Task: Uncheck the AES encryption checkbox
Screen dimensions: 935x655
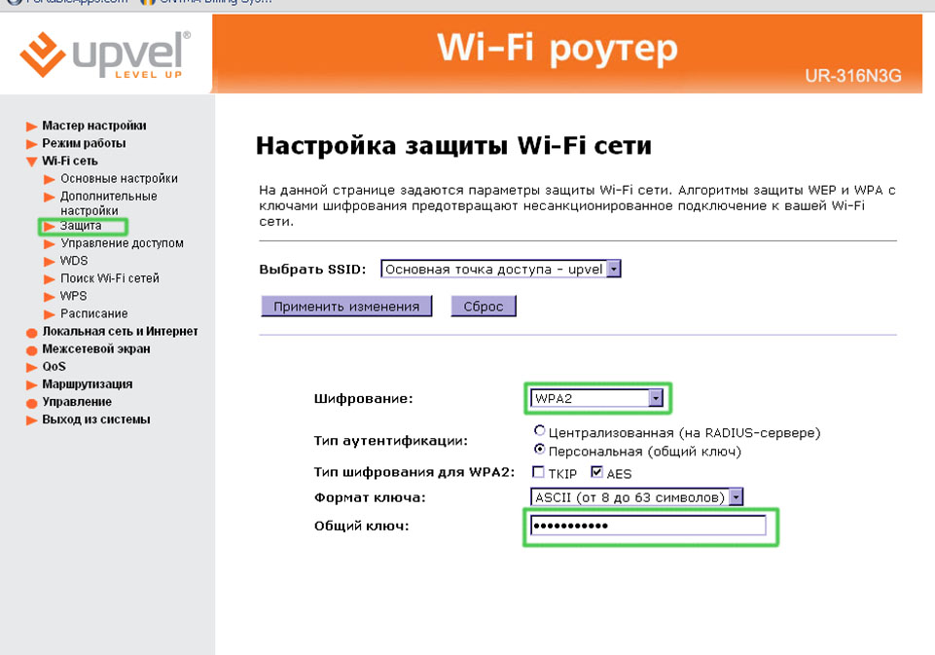Action: pos(596,473)
